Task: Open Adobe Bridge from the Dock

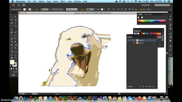Action: 90,98
